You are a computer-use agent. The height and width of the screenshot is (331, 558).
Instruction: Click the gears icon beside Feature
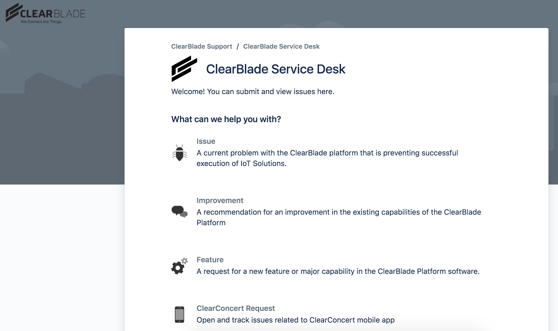179,266
